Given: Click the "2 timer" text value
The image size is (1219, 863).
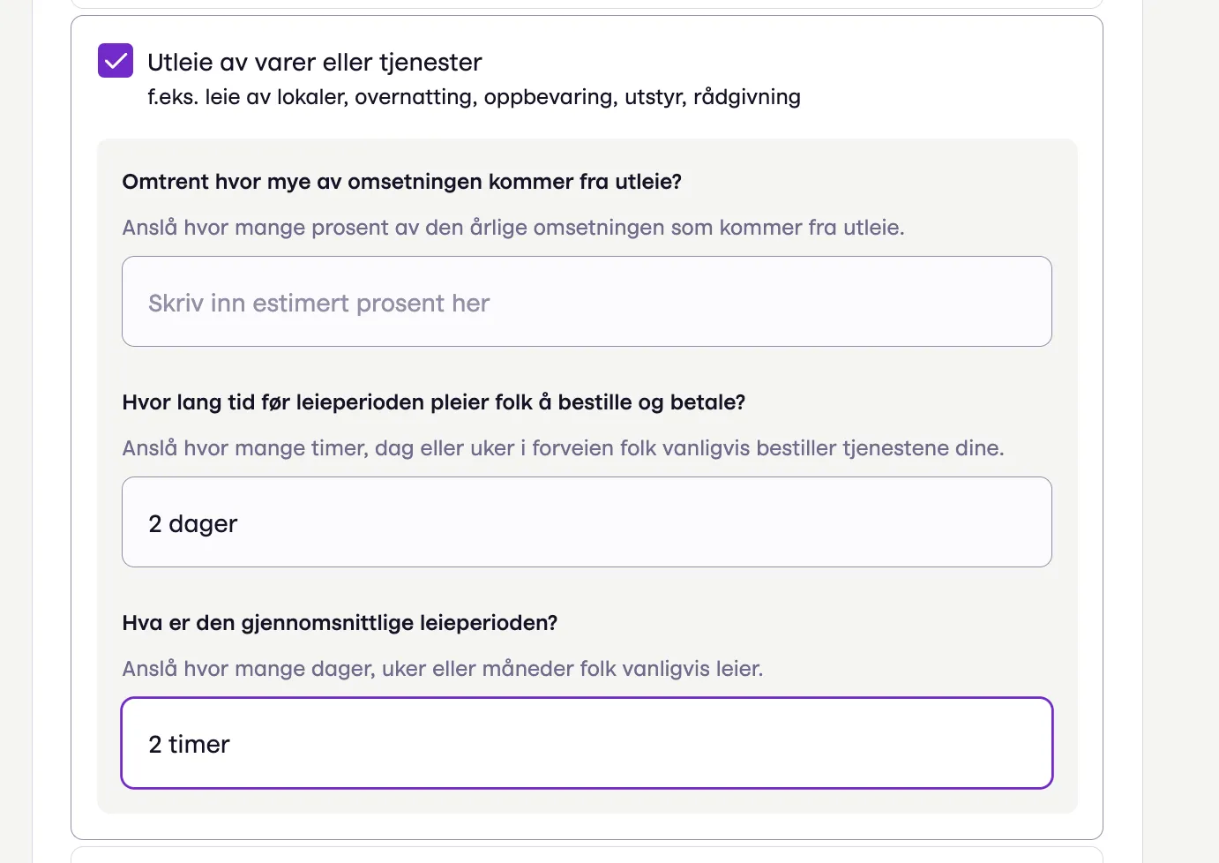Looking at the screenshot, I should pyautogui.click(x=189, y=745).
